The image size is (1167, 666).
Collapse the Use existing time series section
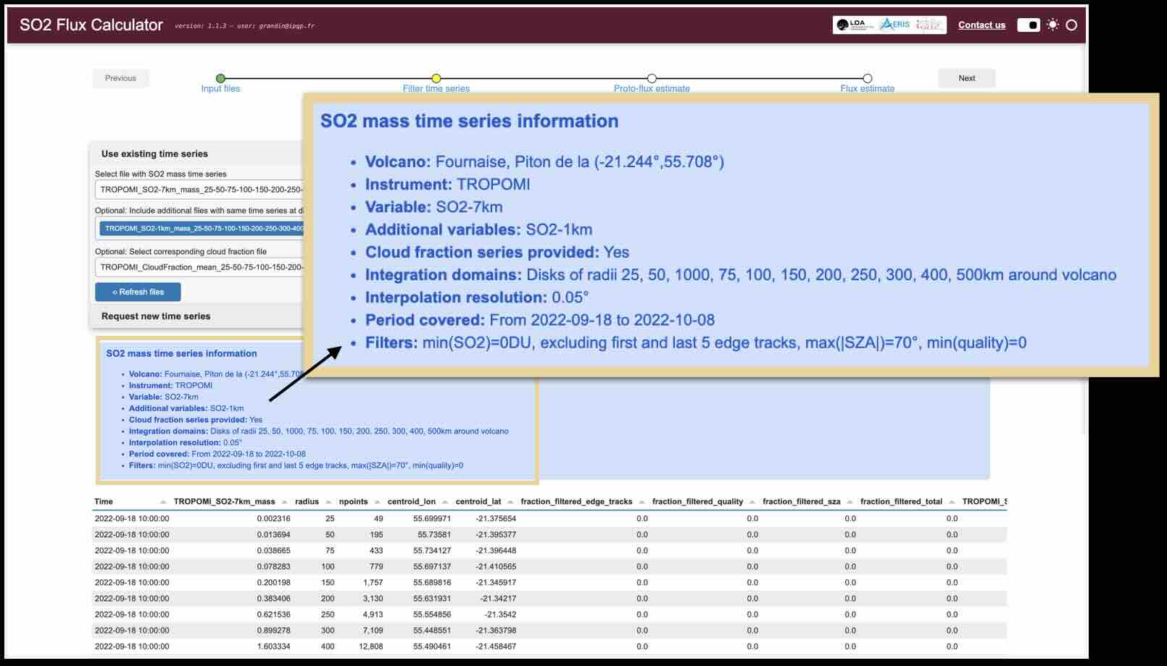point(154,153)
